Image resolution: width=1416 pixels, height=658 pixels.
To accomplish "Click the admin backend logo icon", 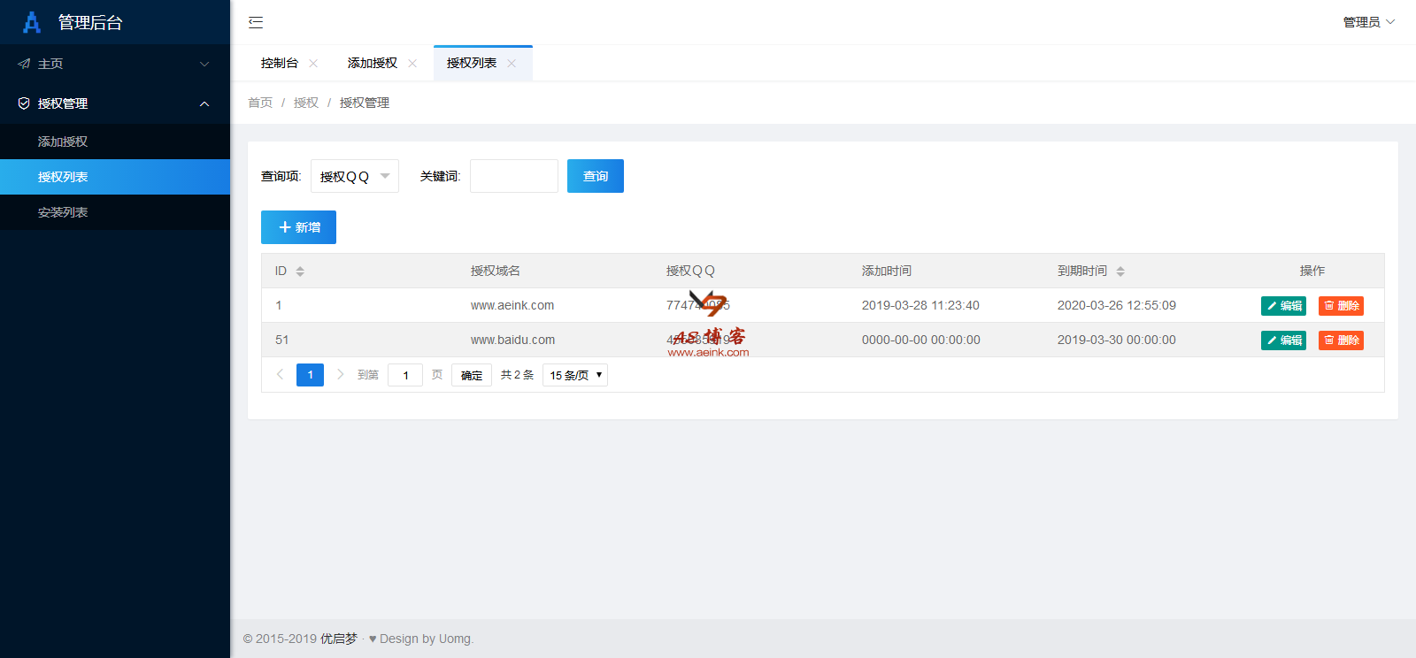I will pos(32,22).
